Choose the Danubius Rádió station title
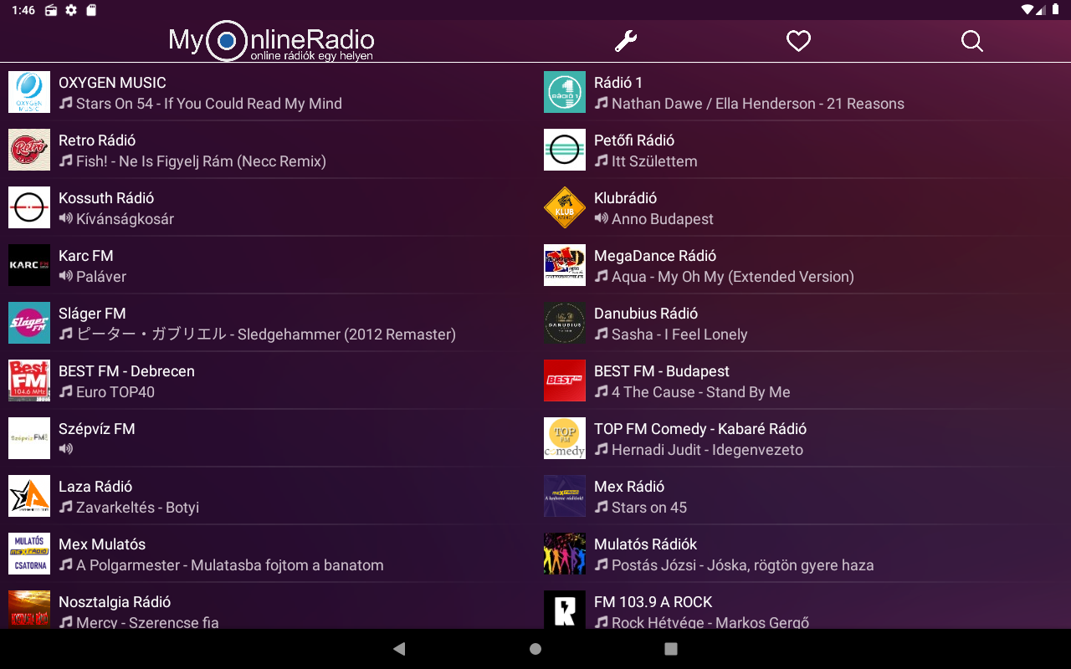Viewport: 1071px width, 669px height. (x=646, y=314)
